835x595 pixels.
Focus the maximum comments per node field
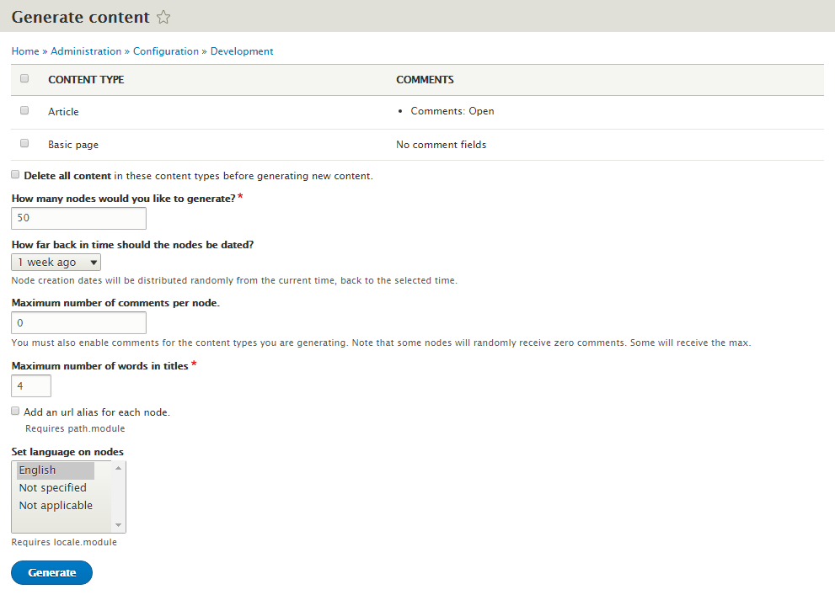pos(79,323)
